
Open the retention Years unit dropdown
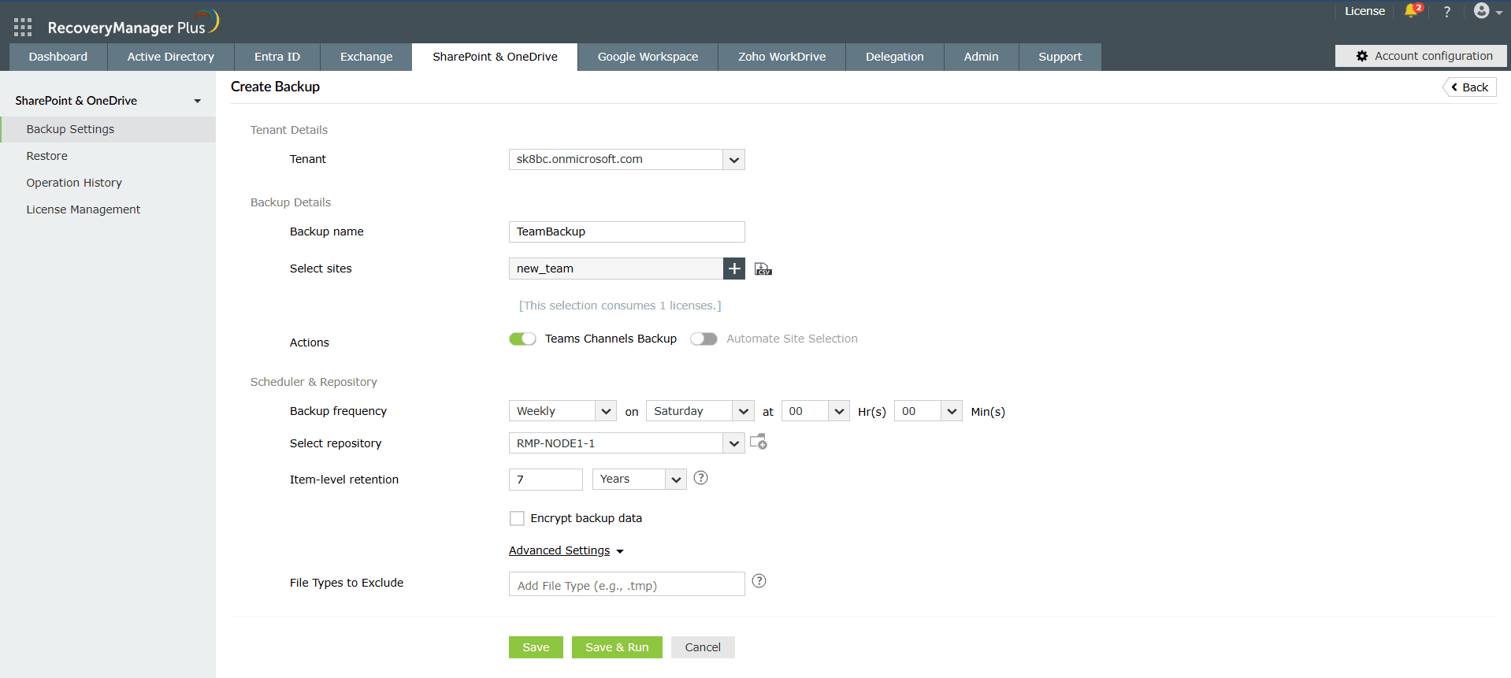tap(640, 479)
